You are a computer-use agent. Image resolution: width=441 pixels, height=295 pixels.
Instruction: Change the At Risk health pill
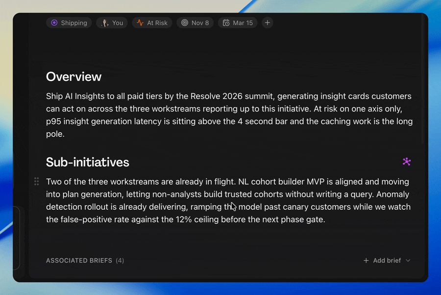pos(152,23)
